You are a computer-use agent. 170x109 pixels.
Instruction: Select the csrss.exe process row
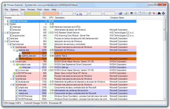coord(70,38)
